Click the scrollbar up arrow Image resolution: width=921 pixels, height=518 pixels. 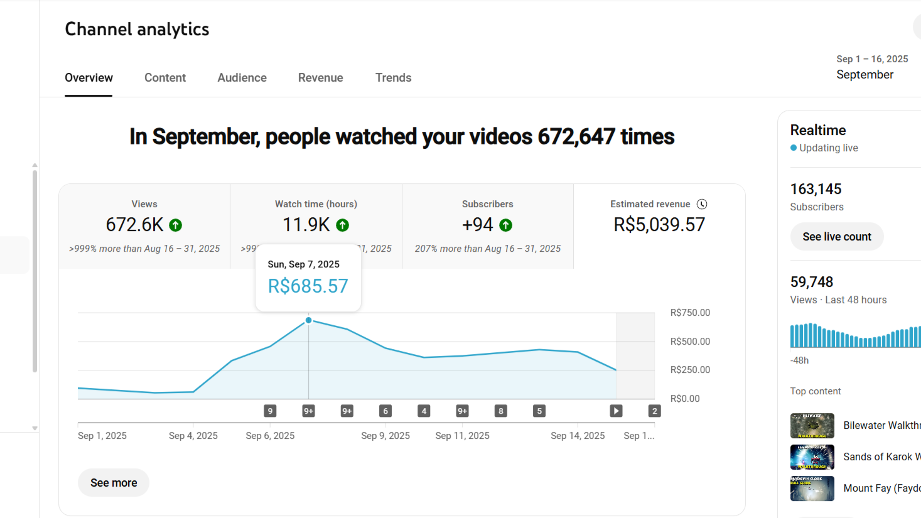coord(35,165)
